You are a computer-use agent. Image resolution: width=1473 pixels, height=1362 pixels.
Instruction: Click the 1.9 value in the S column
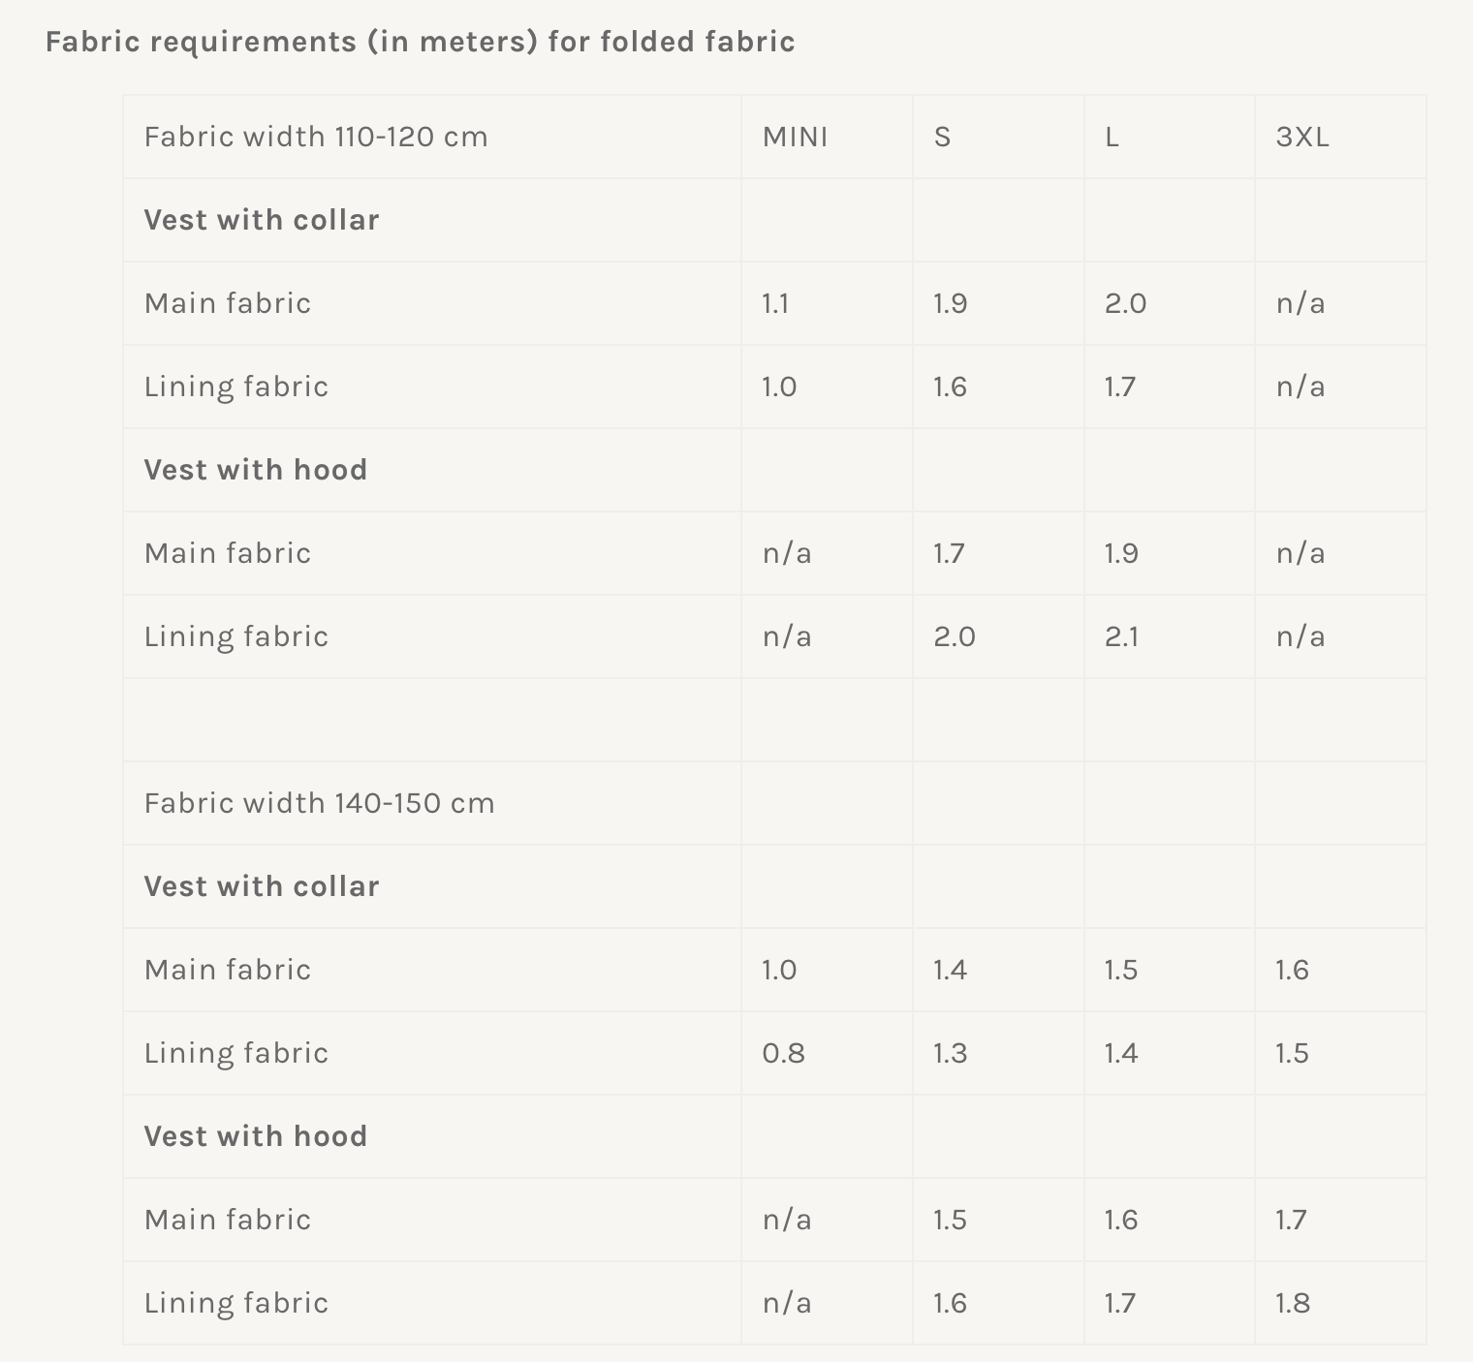tap(950, 303)
